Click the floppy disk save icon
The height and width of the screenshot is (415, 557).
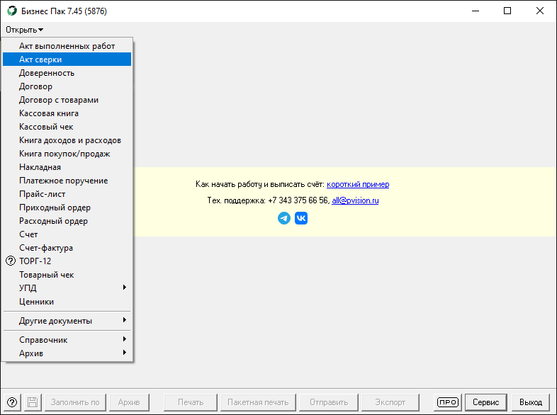coord(33,402)
